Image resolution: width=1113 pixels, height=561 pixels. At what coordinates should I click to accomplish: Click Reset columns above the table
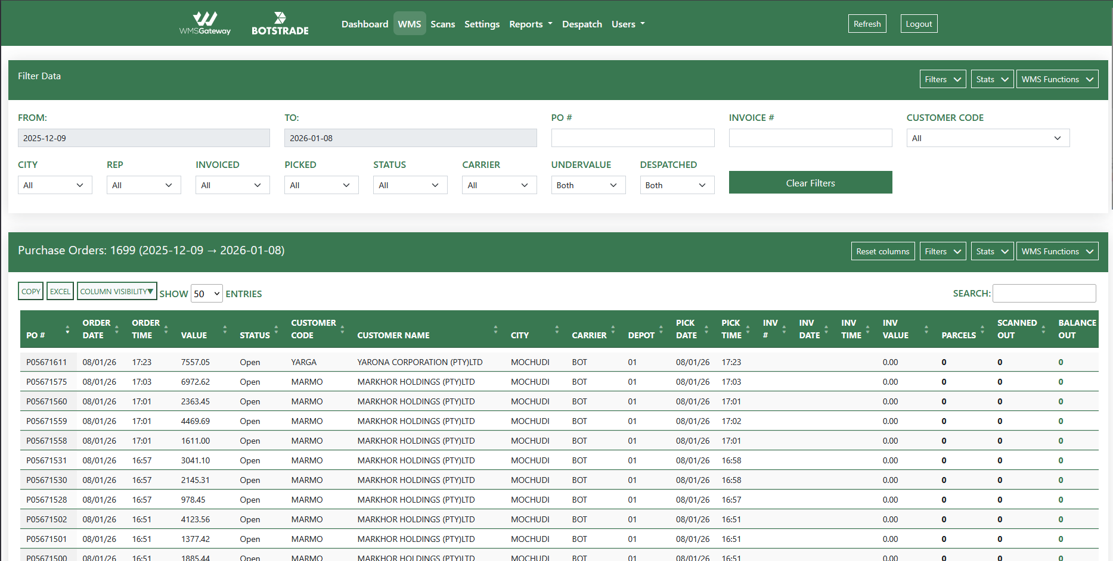click(x=883, y=251)
